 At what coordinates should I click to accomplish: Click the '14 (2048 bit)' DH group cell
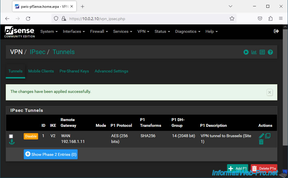[183, 136]
